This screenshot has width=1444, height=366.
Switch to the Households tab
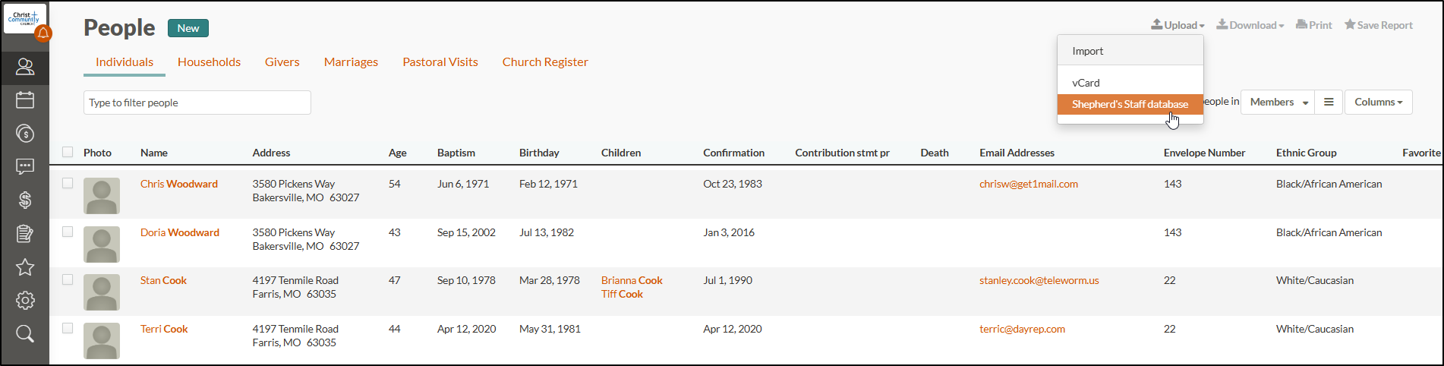tap(209, 62)
